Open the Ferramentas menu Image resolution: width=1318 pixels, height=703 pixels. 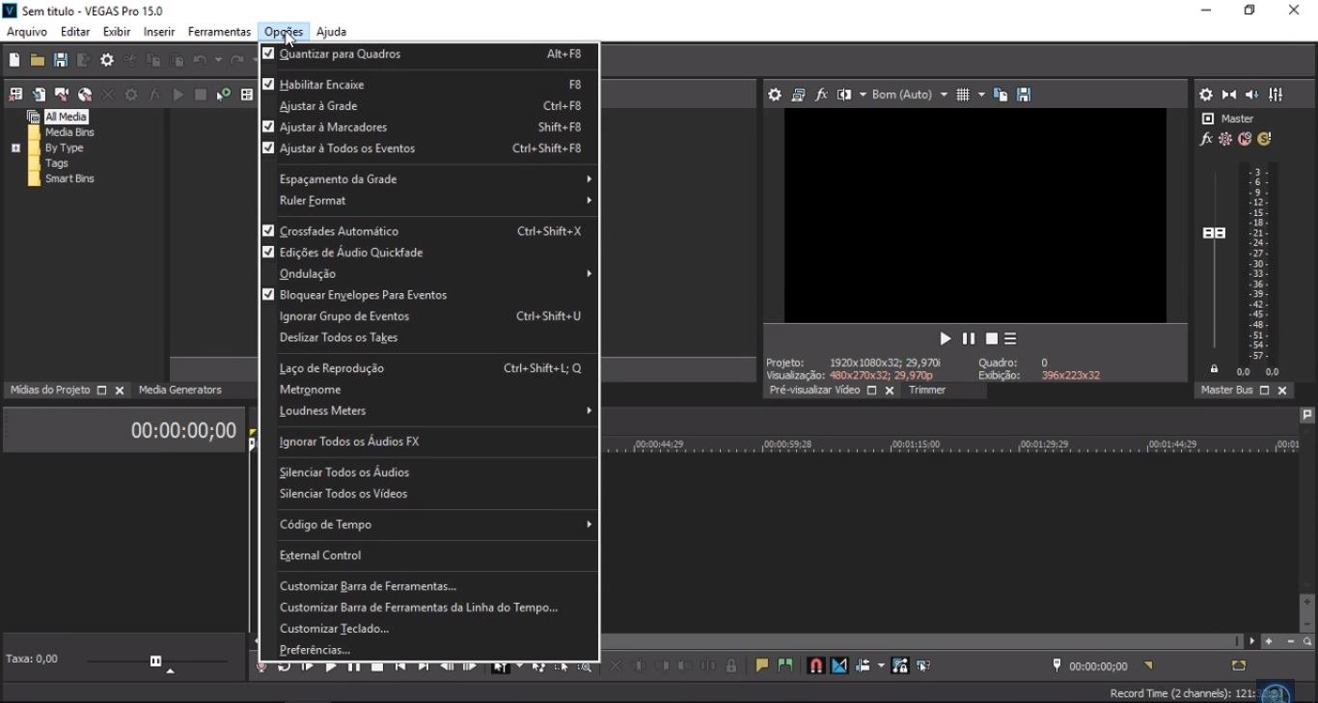(x=219, y=32)
